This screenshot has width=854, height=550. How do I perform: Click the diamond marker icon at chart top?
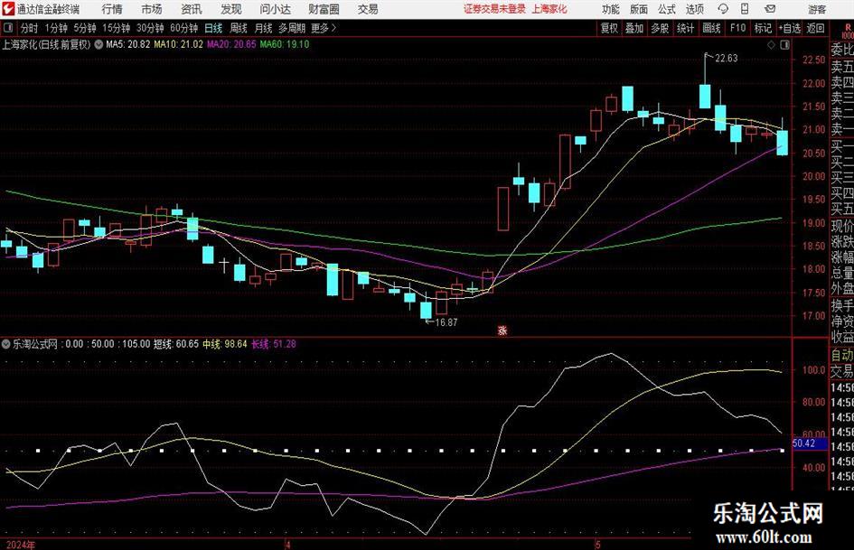tap(771, 45)
